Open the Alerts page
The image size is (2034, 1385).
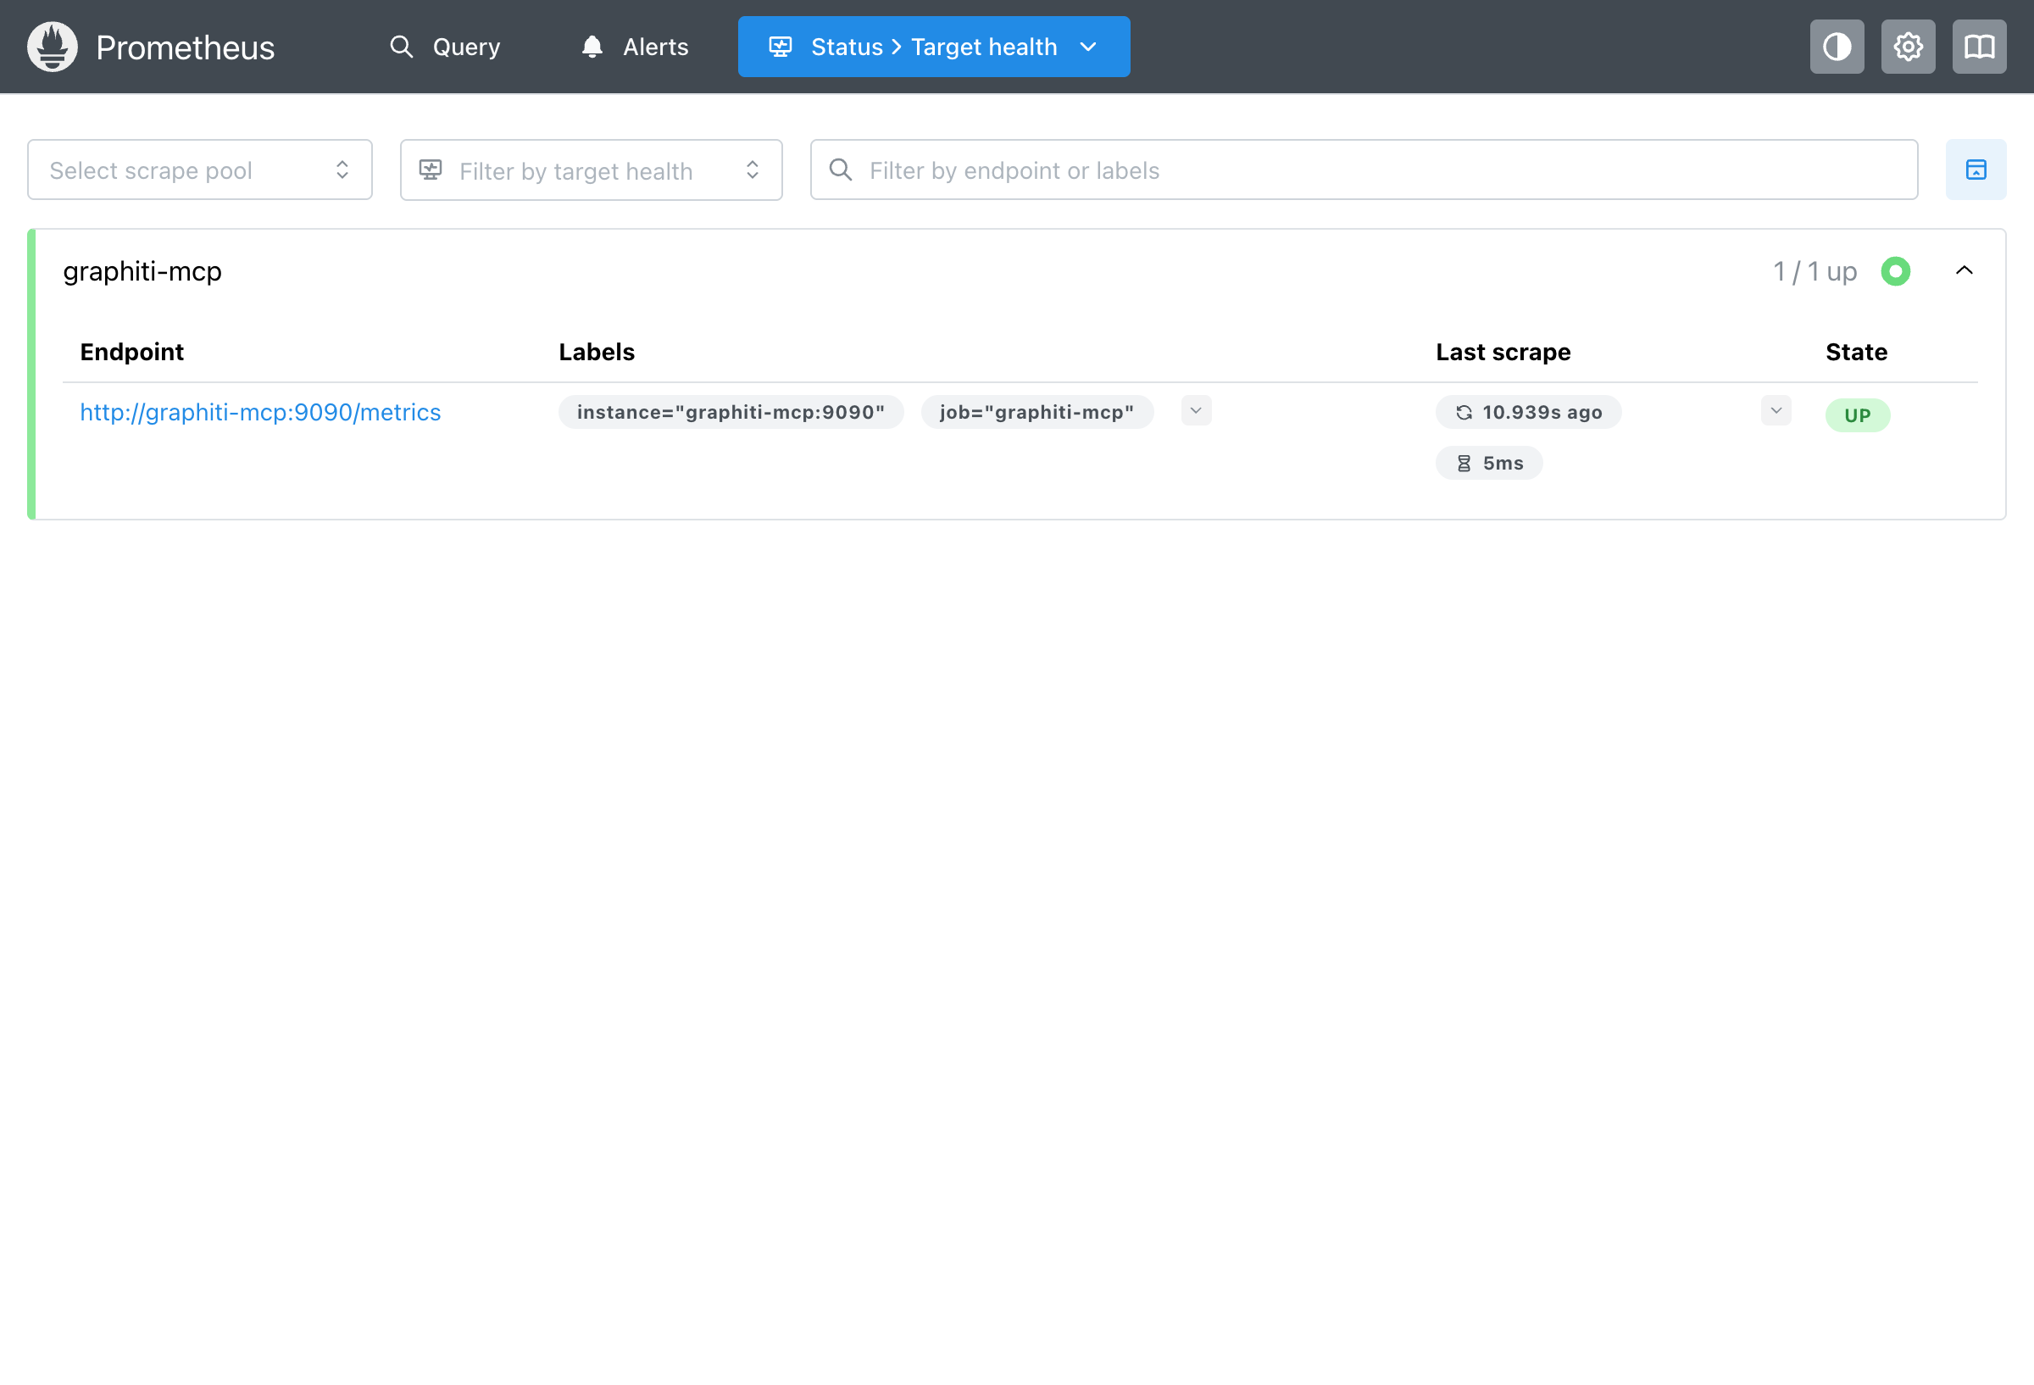coord(635,47)
